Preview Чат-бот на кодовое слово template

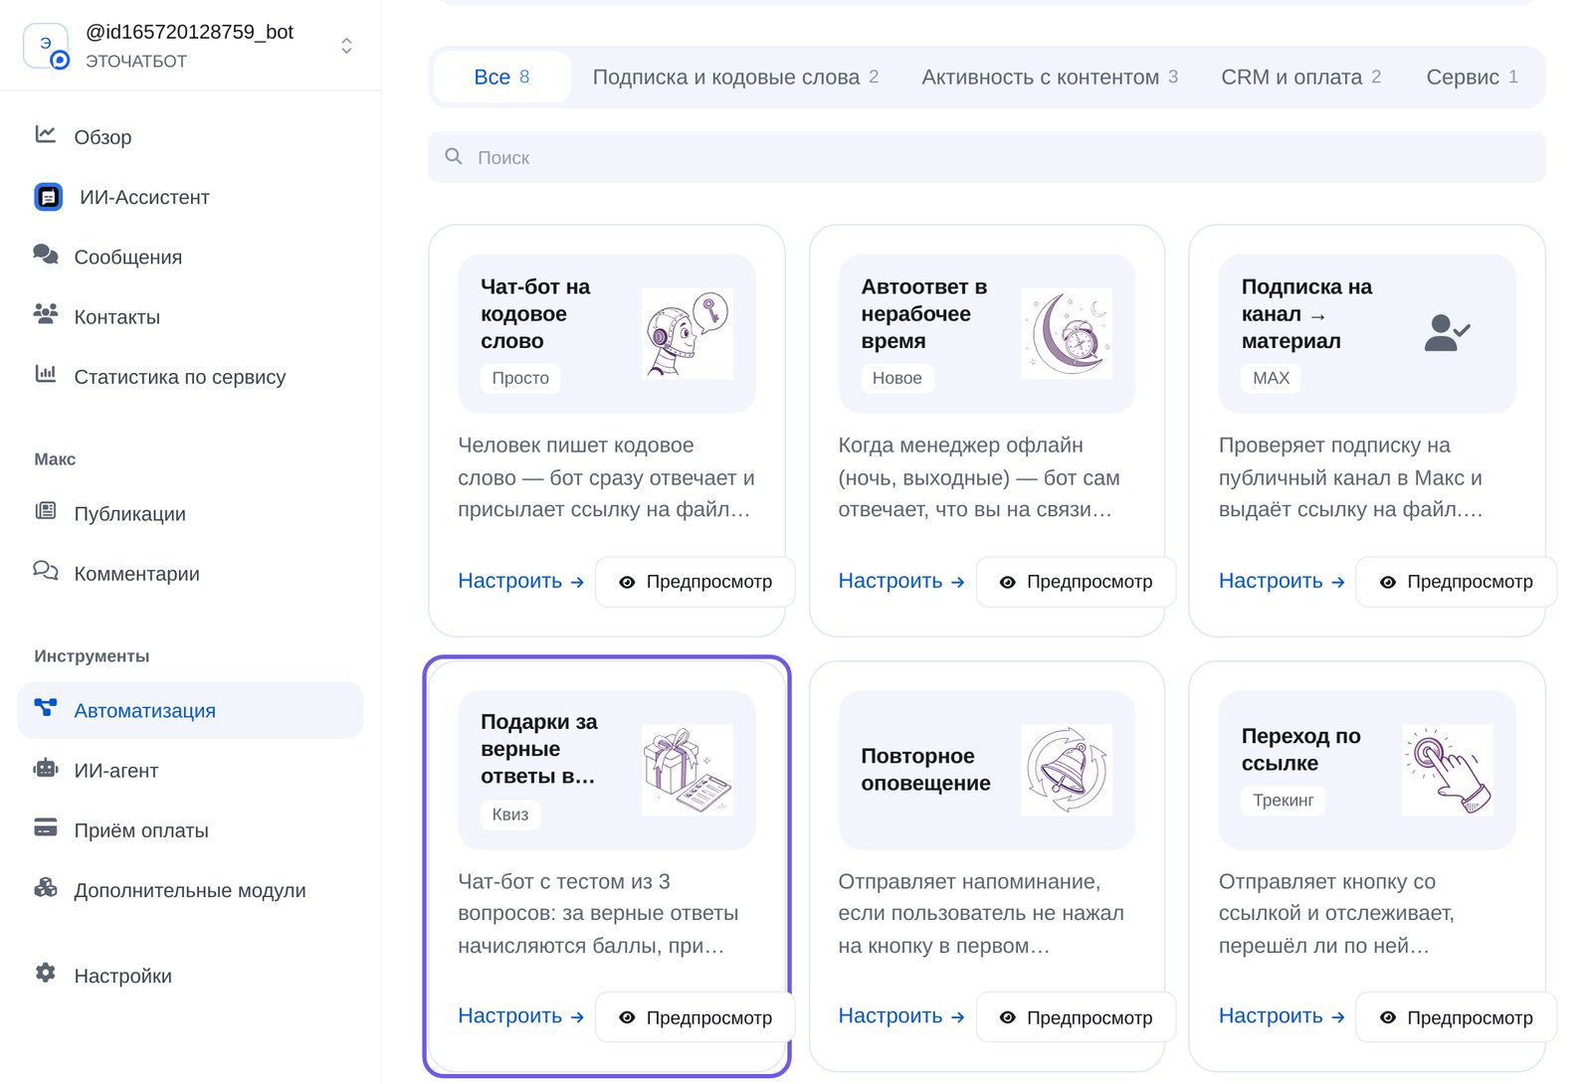(x=696, y=582)
